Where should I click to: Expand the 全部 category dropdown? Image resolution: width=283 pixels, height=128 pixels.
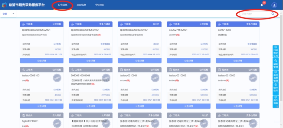(x=8, y=14)
